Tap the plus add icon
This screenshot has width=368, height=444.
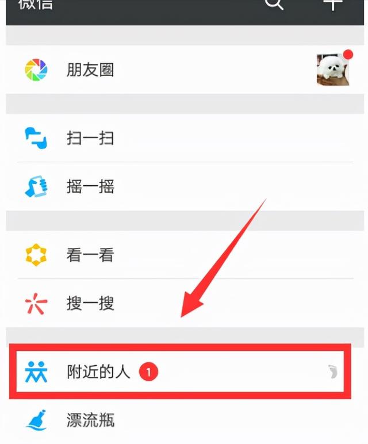[x=333, y=4]
